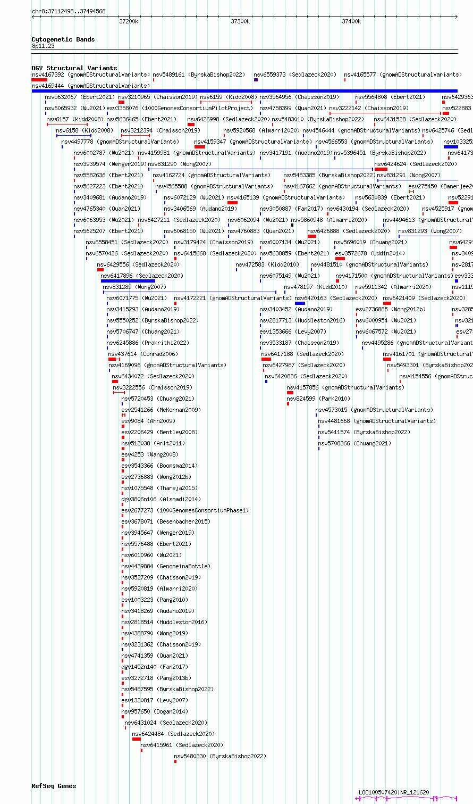Open the LOC100507420|NR_121620 gene label
The height and width of the screenshot is (804, 473).
click(394, 792)
